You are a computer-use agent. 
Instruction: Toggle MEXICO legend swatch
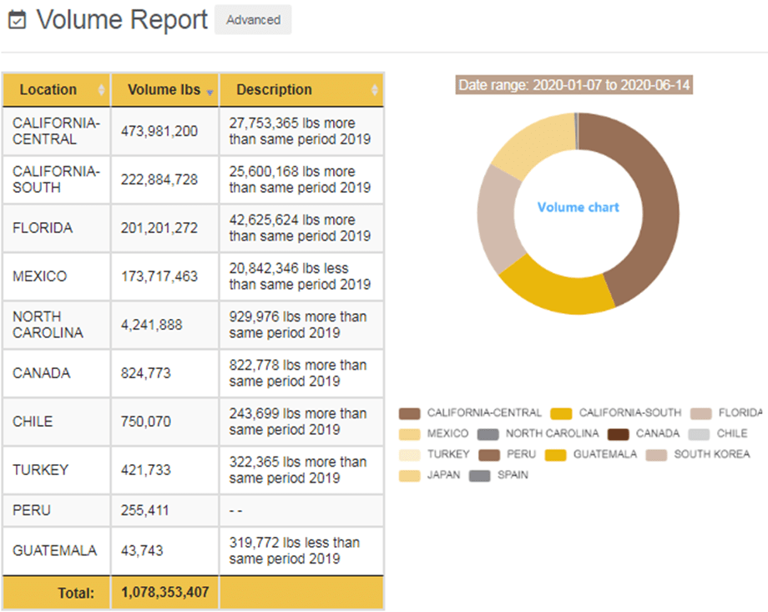click(410, 434)
